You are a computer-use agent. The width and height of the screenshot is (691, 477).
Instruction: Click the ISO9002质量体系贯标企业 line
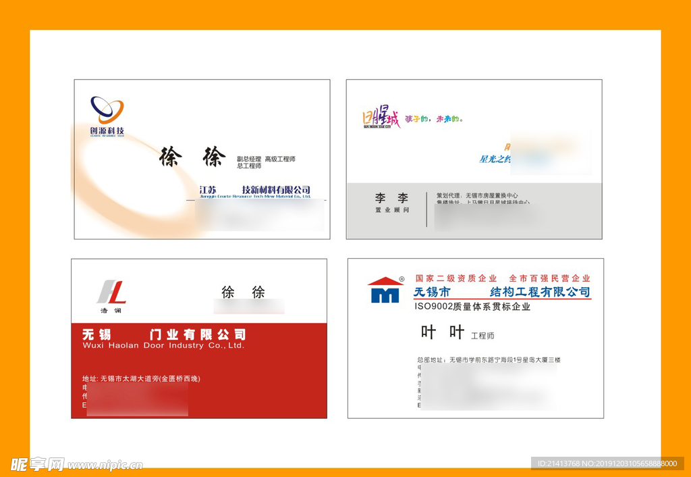472,306
